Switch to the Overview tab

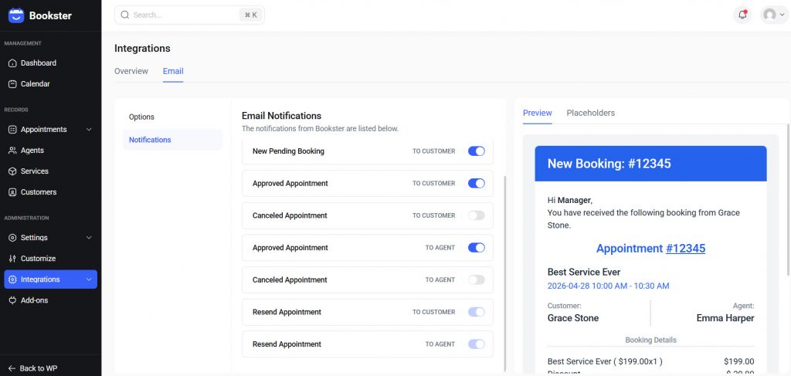[131, 71]
